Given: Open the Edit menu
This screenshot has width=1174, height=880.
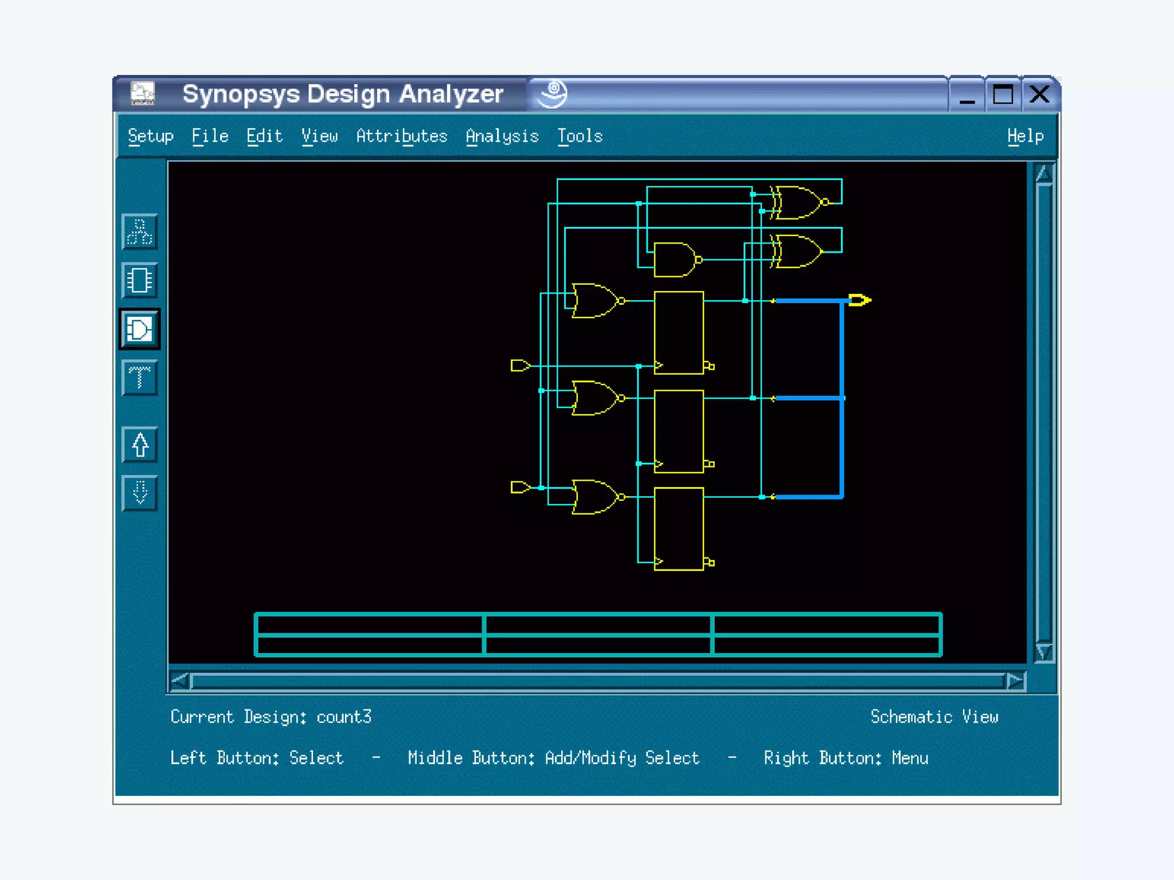Looking at the screenshot, I should click(264, 136).
